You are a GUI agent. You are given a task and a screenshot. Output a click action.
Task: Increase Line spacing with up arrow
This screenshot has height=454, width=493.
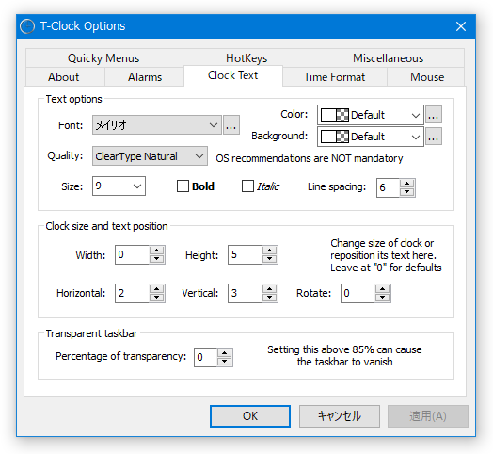point(407,184)
